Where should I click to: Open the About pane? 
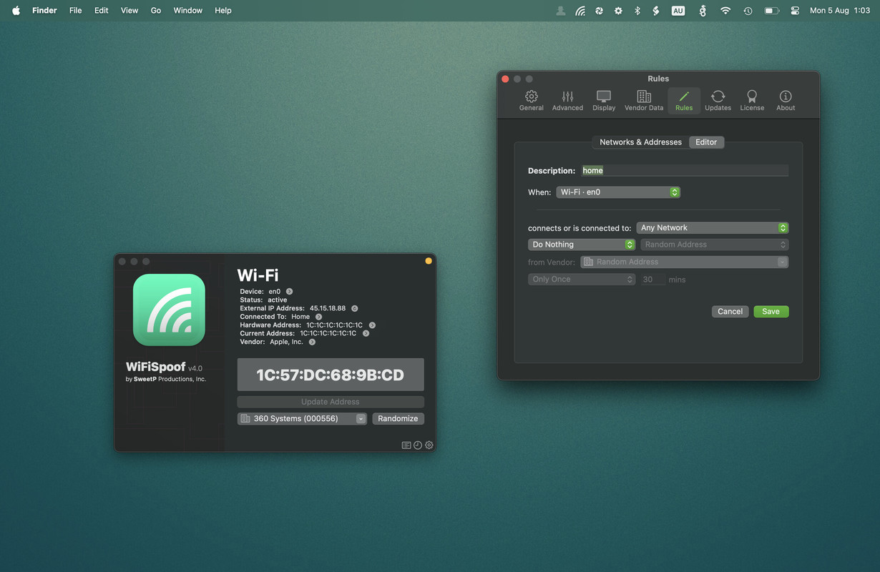(x=786, y=100)
